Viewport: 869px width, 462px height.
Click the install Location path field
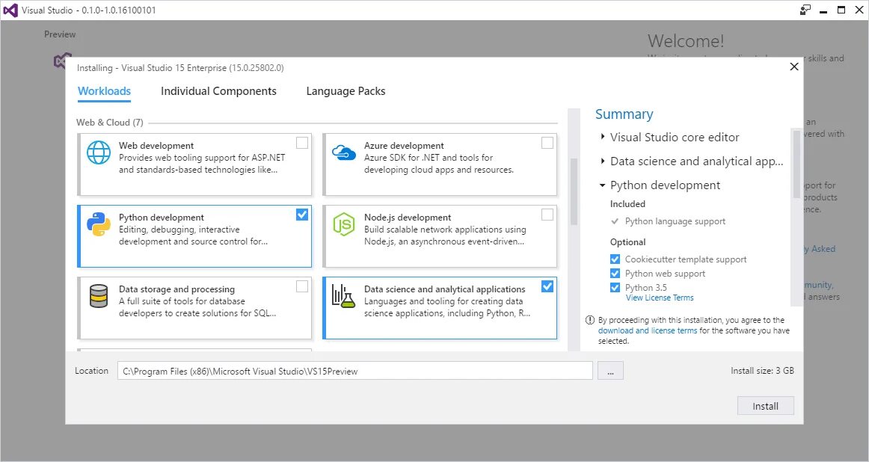coord(354,371)
